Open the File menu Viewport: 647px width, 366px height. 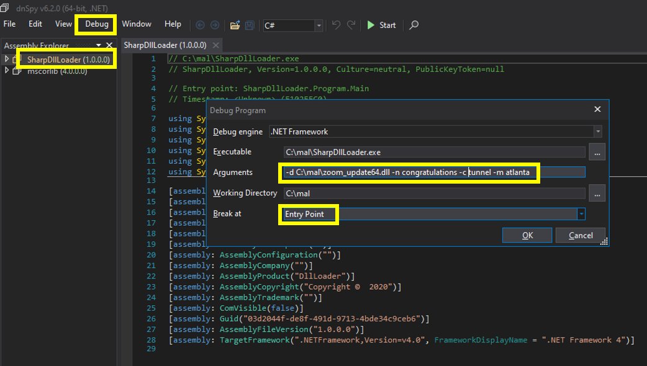(9, 24)
